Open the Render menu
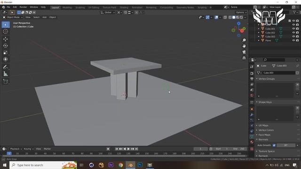 click(x=24, y=7)
